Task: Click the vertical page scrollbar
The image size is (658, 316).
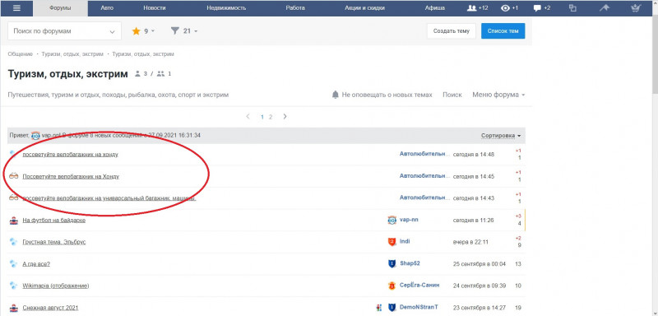Action: [655, 158]
